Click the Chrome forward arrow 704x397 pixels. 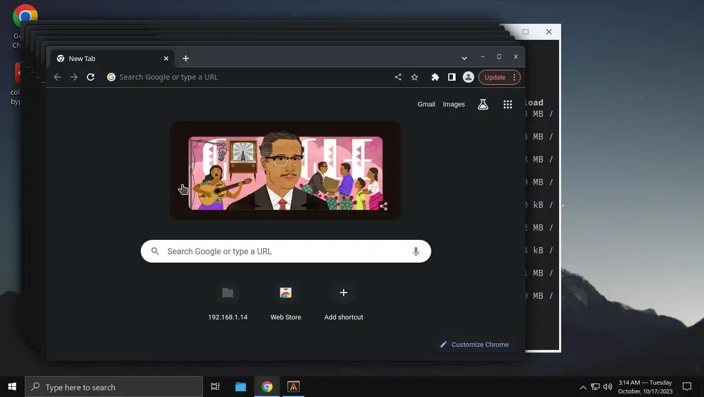pos(74,77)
